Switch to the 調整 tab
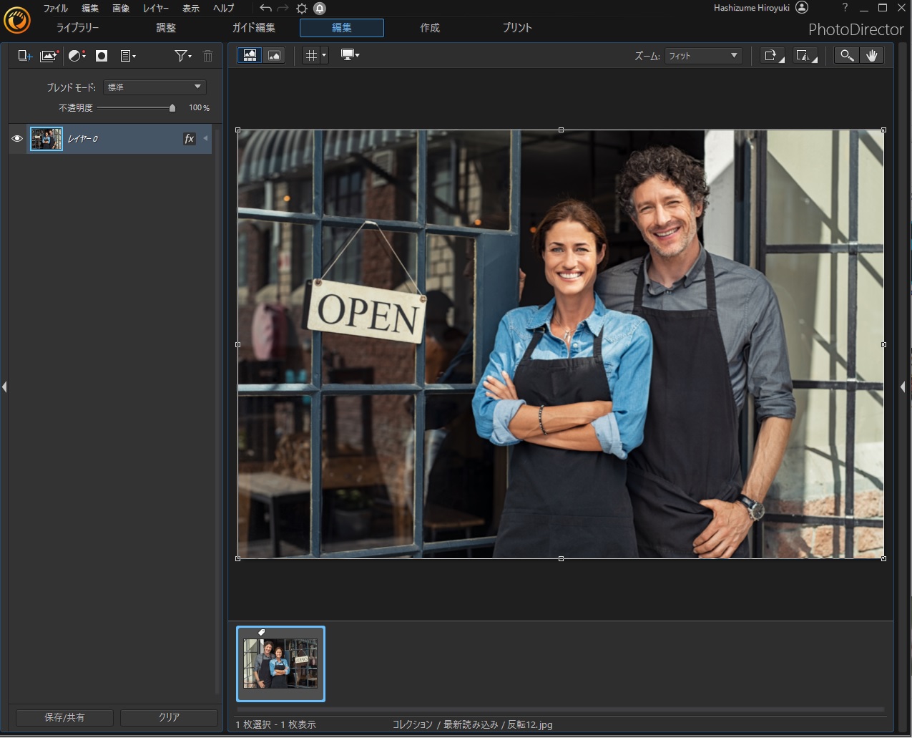 pos(166,28)
